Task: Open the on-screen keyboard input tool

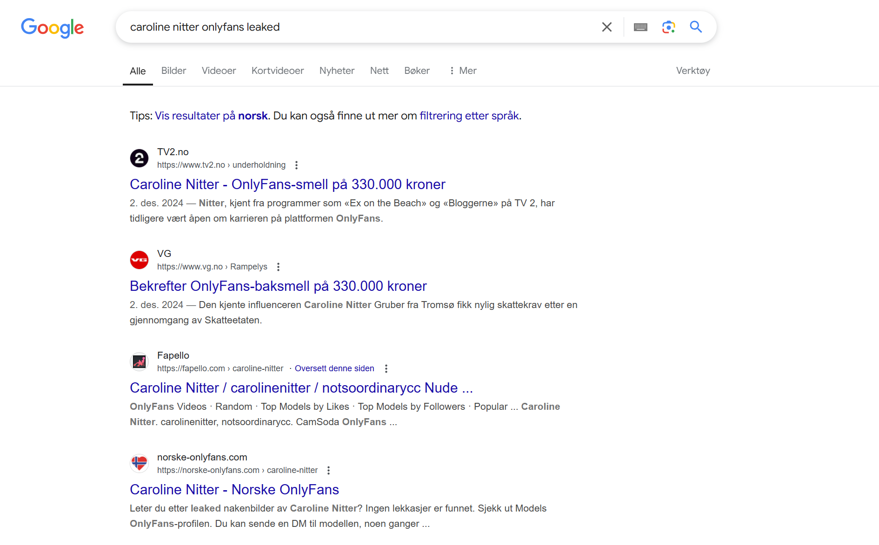Action: coord(640,27)
